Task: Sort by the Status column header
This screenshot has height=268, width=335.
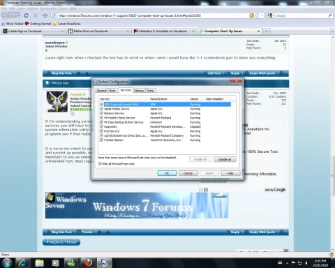Action: pyautogui.click(x=196, y=99)
